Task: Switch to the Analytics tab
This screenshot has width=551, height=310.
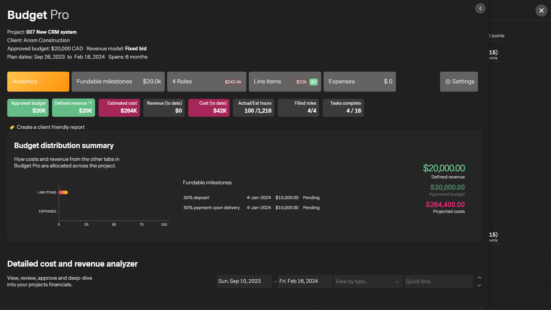Action: (x=38, y=82)
